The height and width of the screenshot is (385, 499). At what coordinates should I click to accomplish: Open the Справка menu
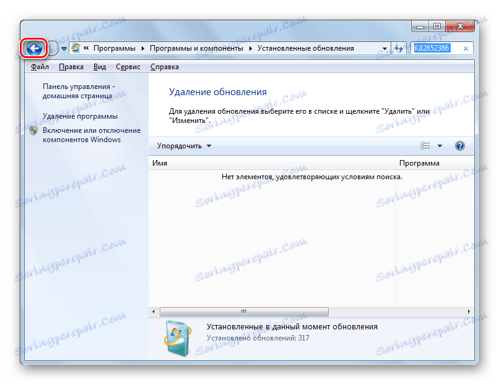[x=165, y=67]
